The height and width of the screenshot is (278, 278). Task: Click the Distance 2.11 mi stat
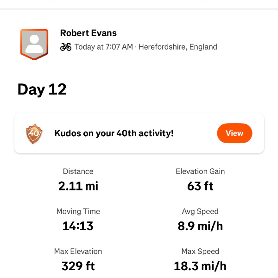click(x=78, y=186)
